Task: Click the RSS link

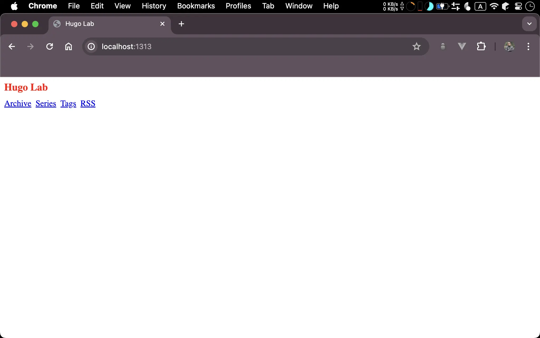Action: pyautogui.click(x=88, y=104)
